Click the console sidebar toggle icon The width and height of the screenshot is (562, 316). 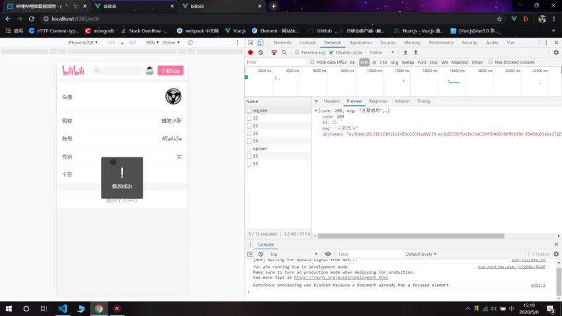pos(250,254)
